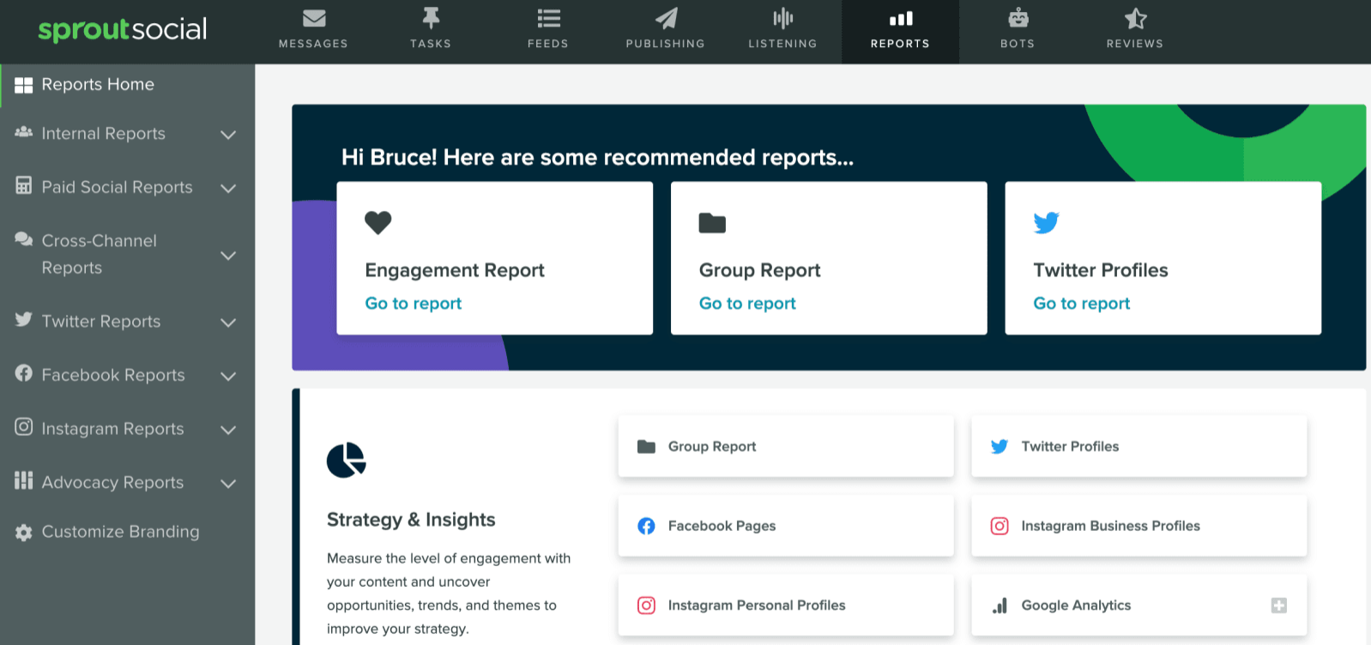Click the Twitter bird on recommended Twitter Profiles card

(1046, 223)
